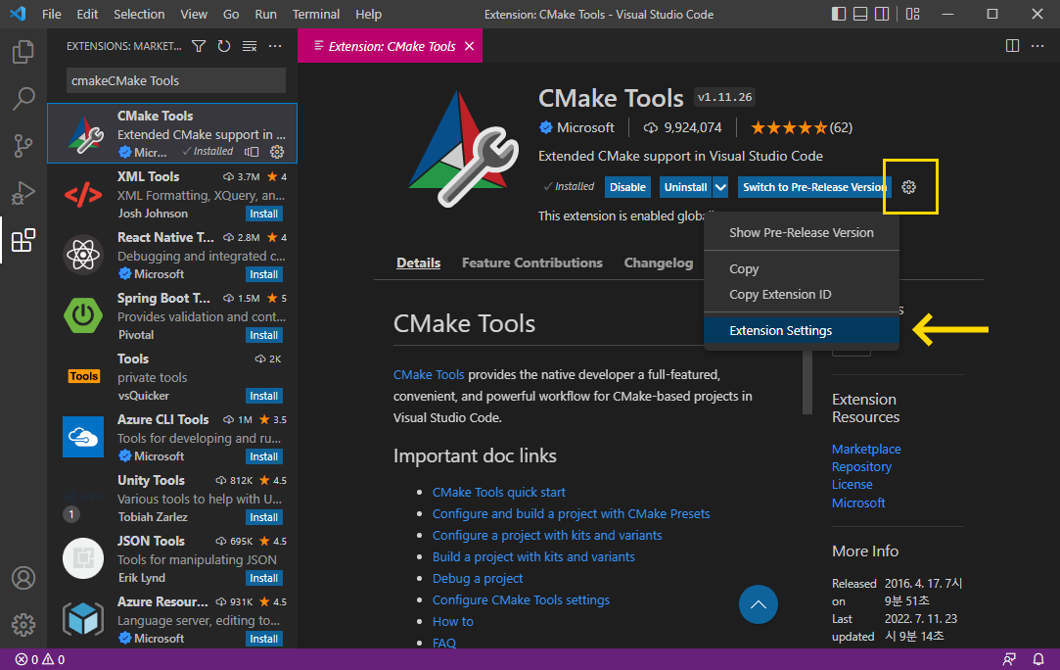Install the React Native Tools extension
This screenshot has width=1060, height=670.
pyautogui.click(x=263, y=275)
